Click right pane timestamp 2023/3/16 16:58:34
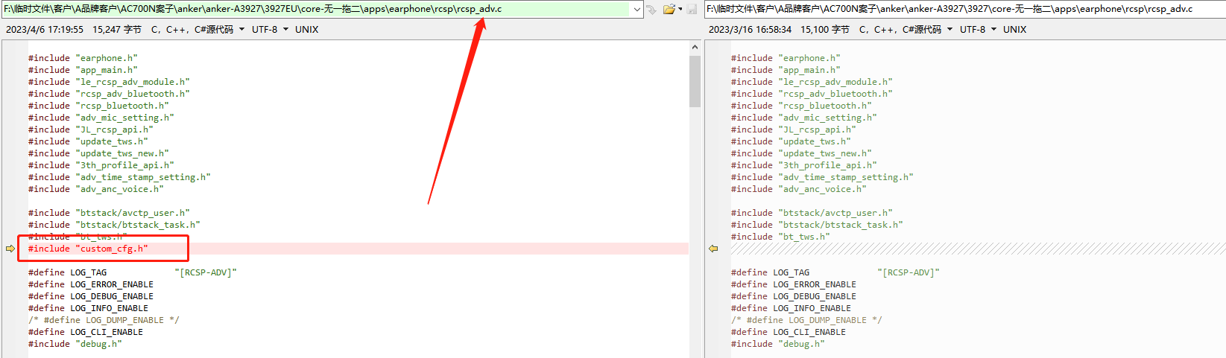The image size is (1226, 358). pyautogui.click(x=750, y=30)
